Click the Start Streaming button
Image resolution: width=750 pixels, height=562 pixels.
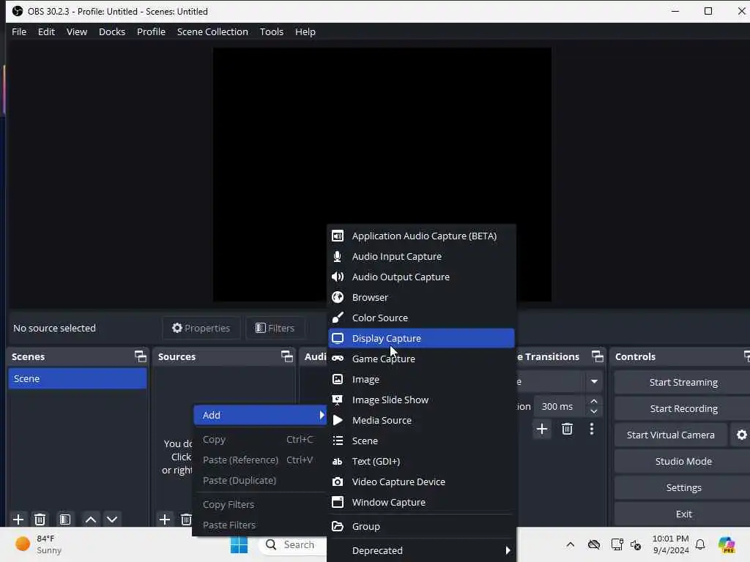tap(683, 382)
